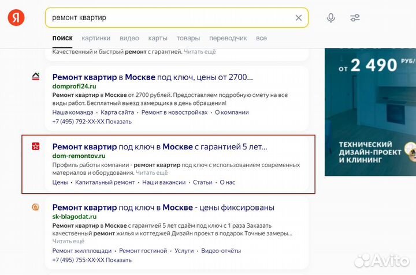This screenshot has height=275, width=416.
Task: Open the товары tab
Action: pos(188,38)
